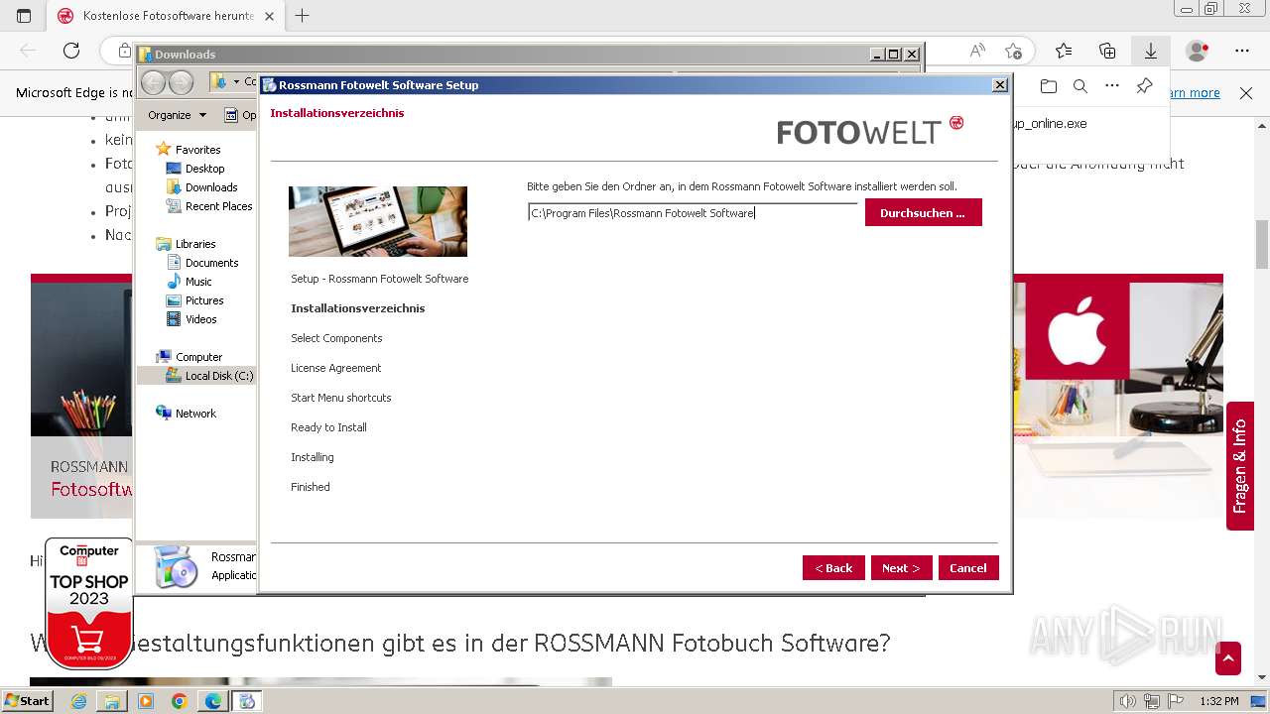This screenshot has width=1270, height=714.
Task: Click the scroll-to-top arrow button
Action: (1228, 658)
